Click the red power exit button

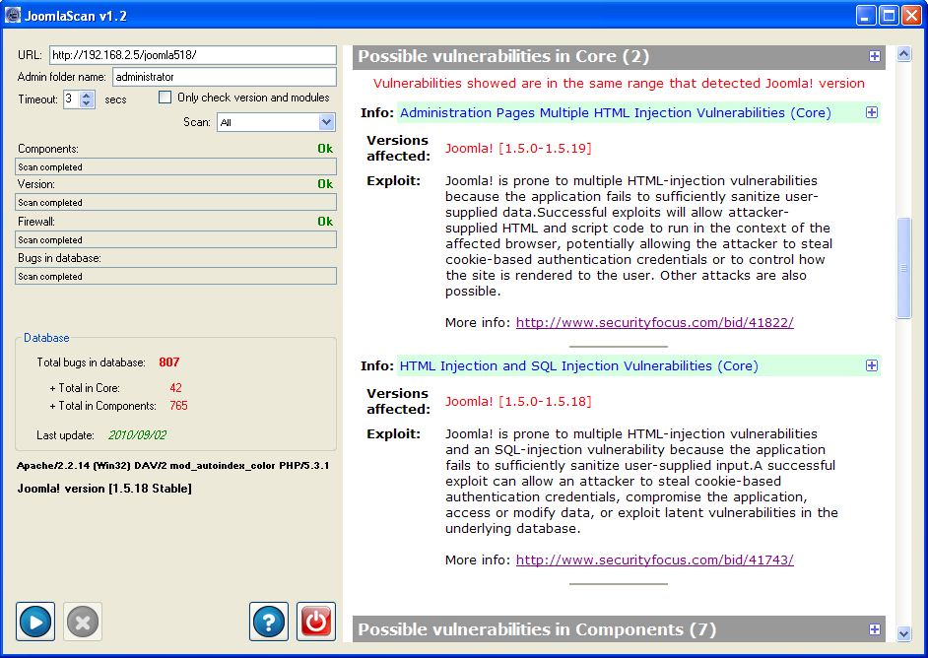(316, 622)
